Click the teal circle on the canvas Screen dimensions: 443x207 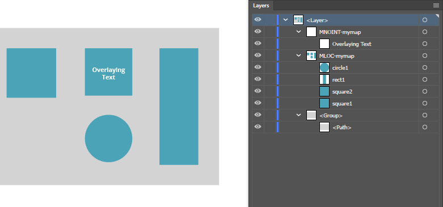108,138
